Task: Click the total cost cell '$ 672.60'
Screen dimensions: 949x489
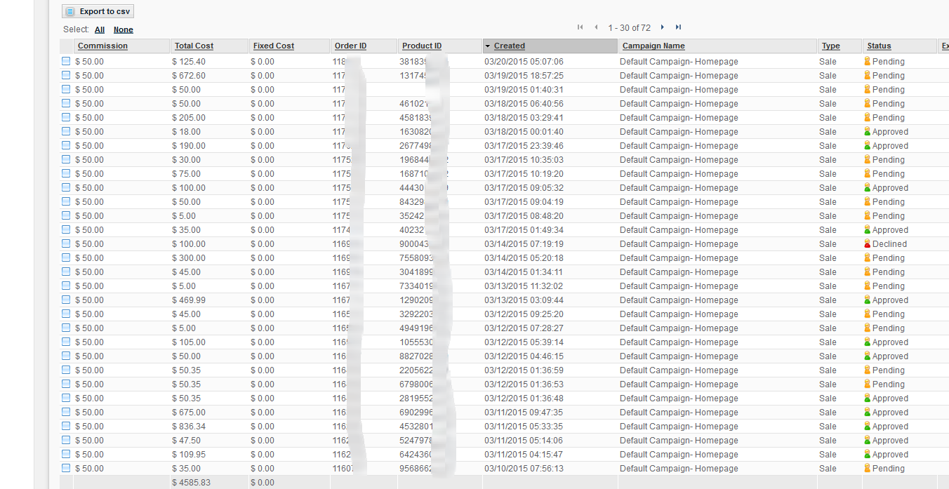Action: pyautogui.click(x=189, y=76)
